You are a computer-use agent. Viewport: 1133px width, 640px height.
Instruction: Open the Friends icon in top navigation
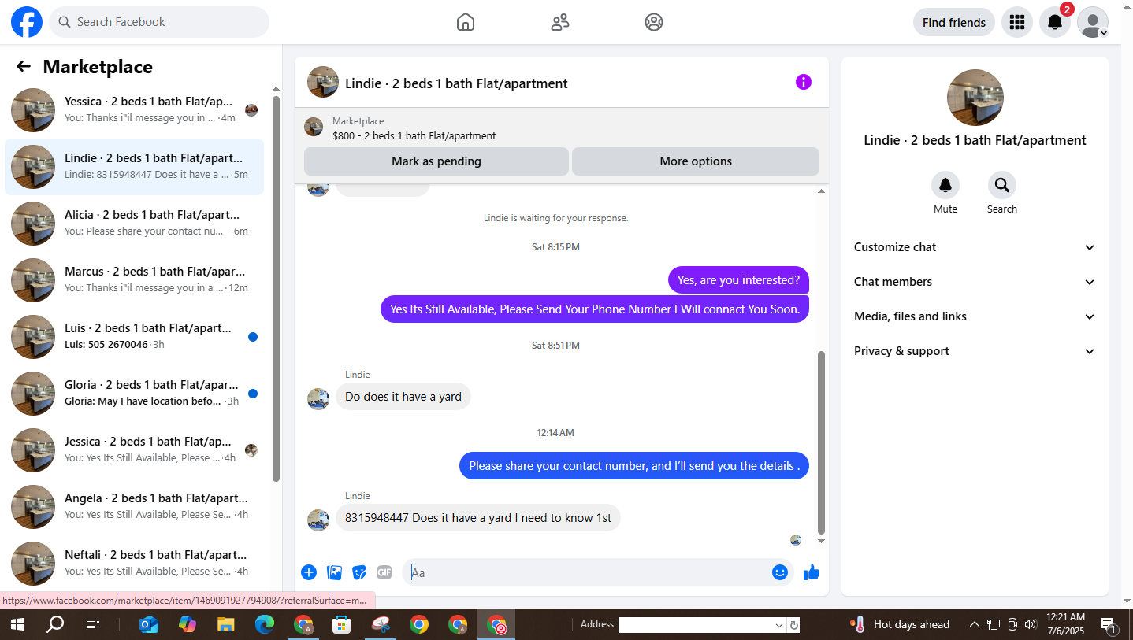[560, 22]
